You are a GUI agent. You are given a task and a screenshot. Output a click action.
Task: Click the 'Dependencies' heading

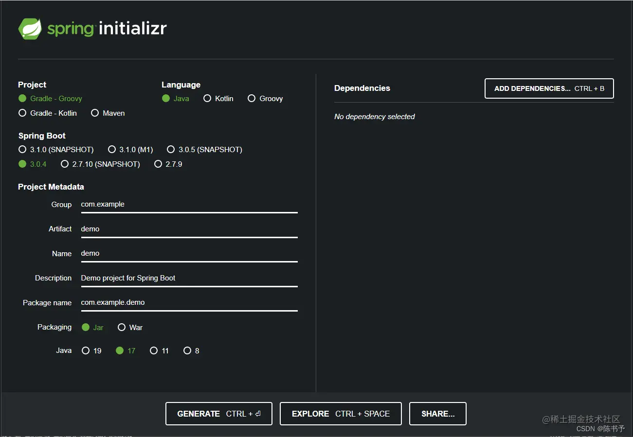[362, 88]
